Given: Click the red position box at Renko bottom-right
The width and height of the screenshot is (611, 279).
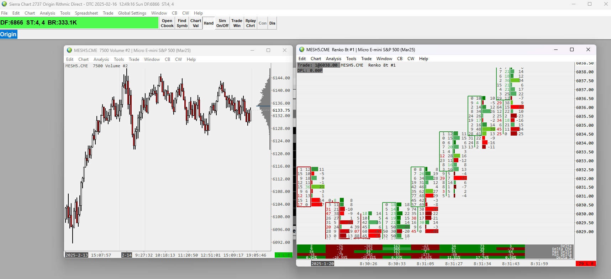Looking at the screenshot, I should click(x=585, y=264).
